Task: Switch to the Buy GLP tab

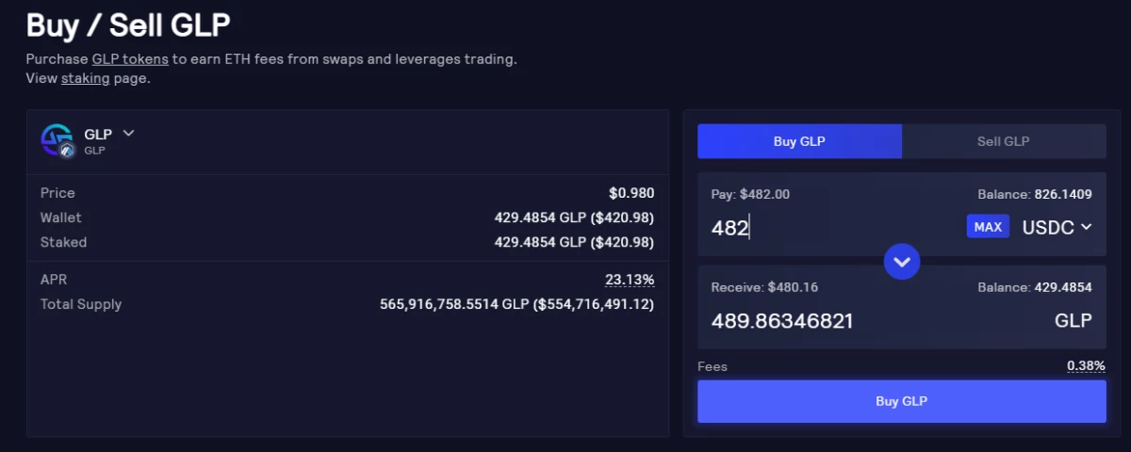Action: tap(799, 141)
